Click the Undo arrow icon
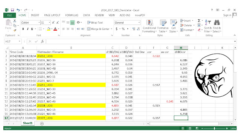 [x=18, y=10]
